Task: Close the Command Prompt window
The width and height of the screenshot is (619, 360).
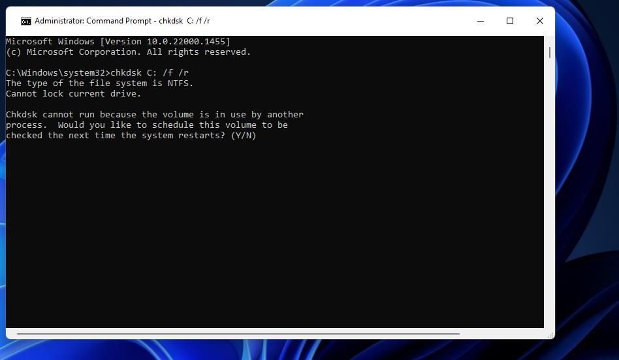Action: [539, 21]
